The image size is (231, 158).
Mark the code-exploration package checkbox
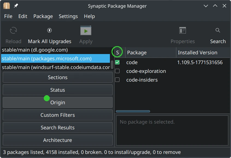click(x=117, y=71)
